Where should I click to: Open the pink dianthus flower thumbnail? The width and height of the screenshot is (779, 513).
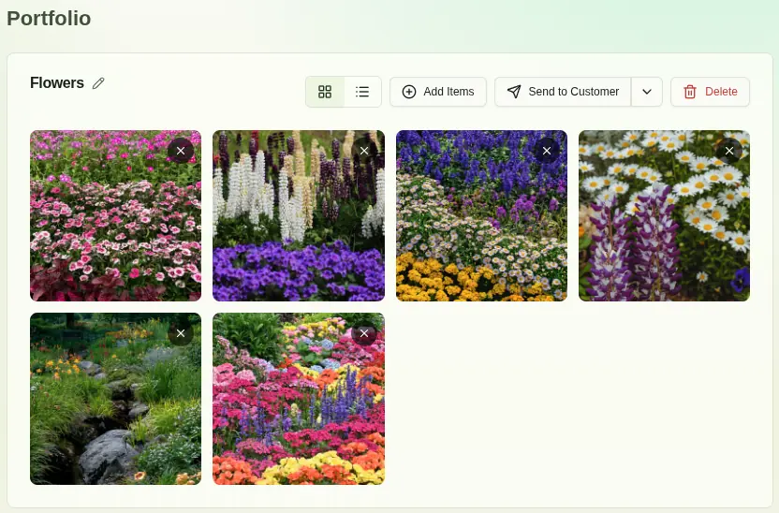coord(116,216)
